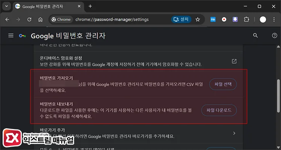Search passwords with magnifier icon
Viewport: 281px width, 150px height.
tap(256, 36)
